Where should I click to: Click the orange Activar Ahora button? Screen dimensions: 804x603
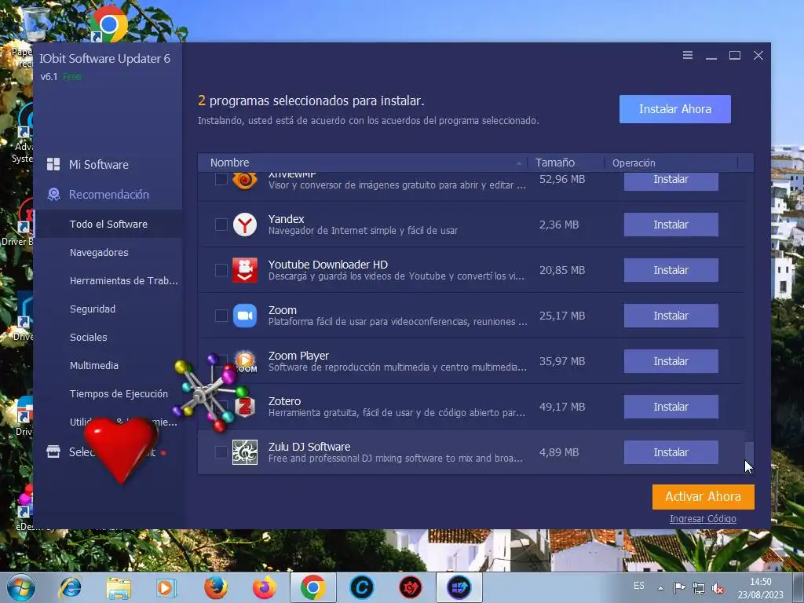[x=703, y=496]
